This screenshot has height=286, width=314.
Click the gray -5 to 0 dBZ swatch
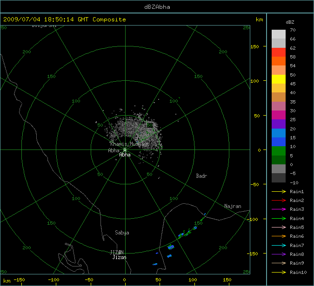279,169
